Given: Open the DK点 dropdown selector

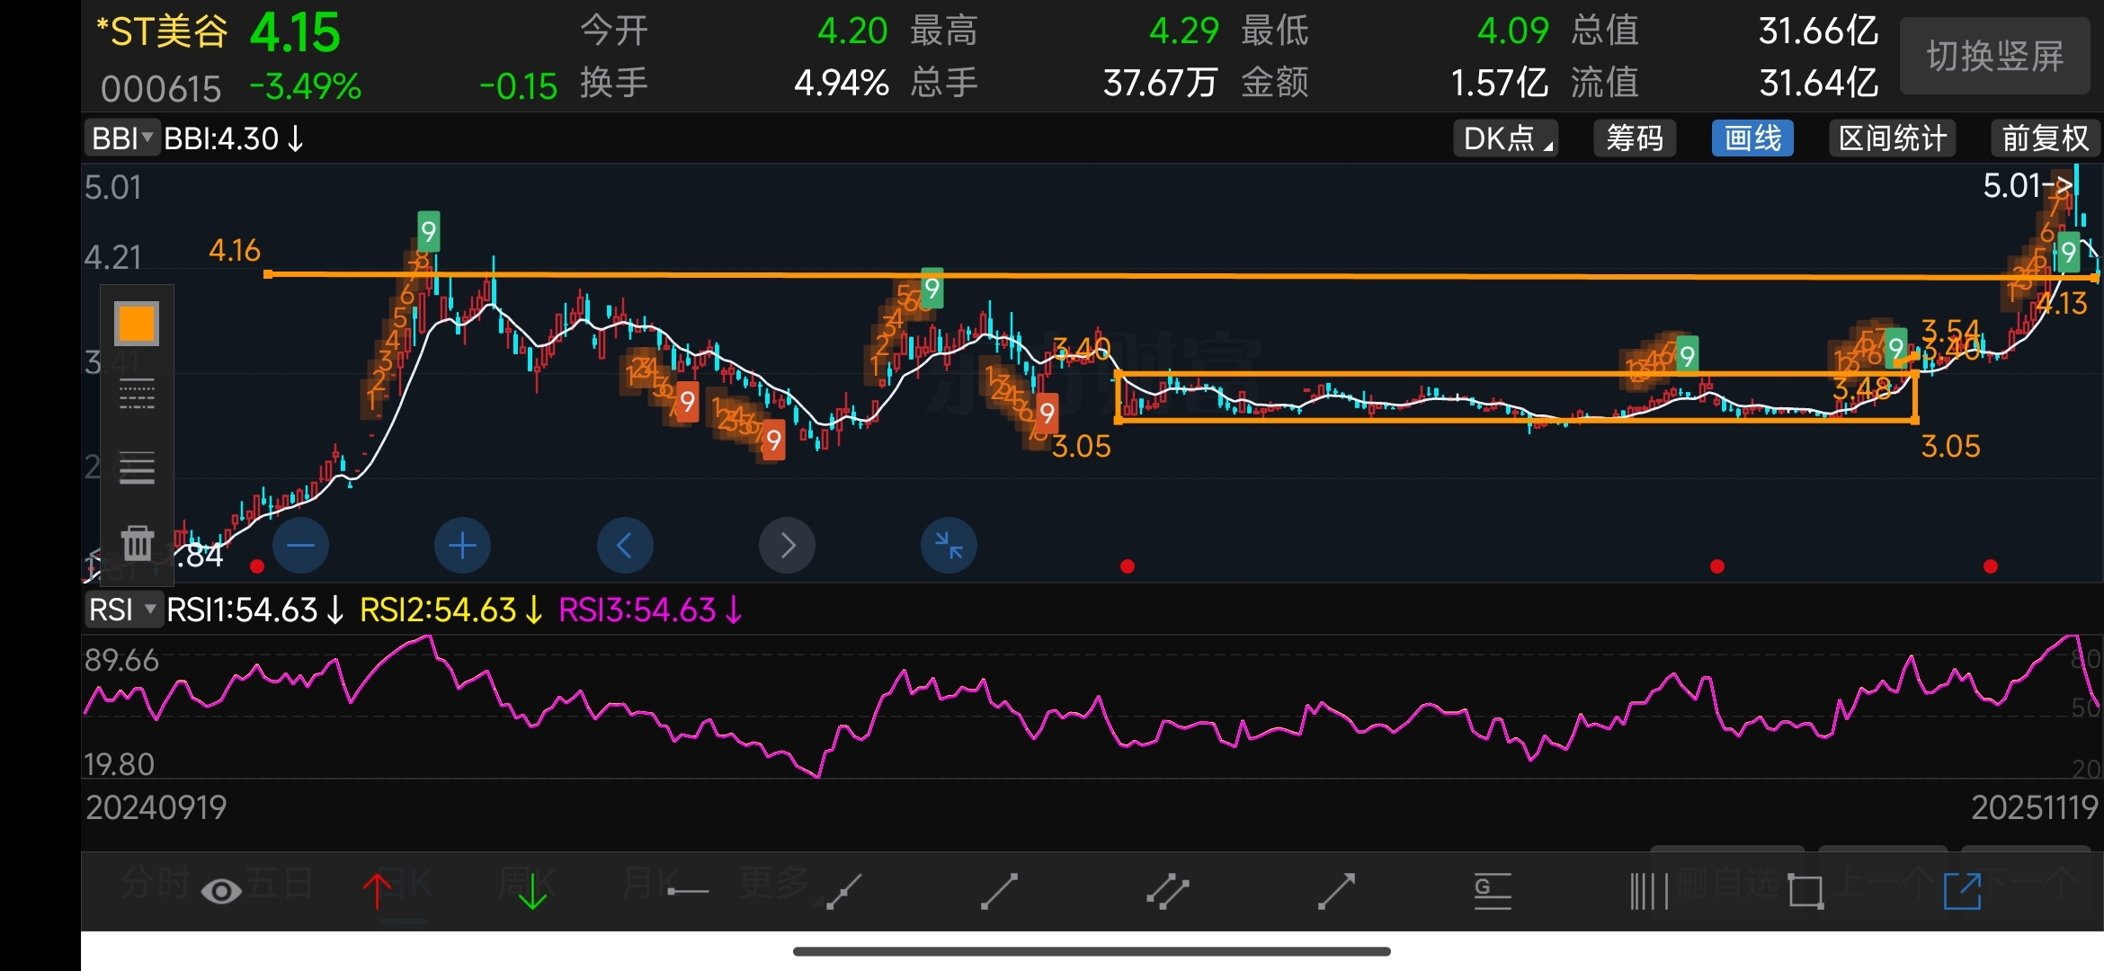Looking at the screenshot, I should coord(1506,138).
